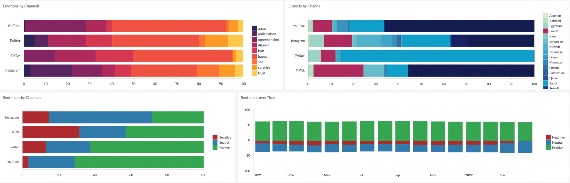Click the Sentiment over Time panel title
The width and height of the screenshot is (570, 183).
coord(258,98)
